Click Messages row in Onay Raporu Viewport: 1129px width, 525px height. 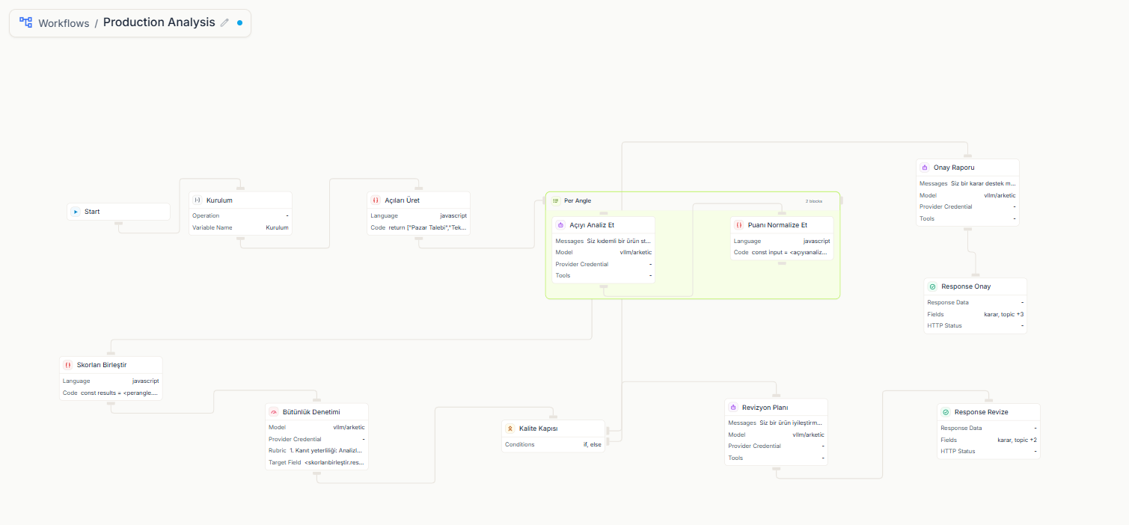[967, 183]
